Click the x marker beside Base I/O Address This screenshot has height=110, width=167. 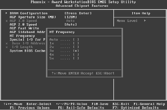click(x=7, y=44)
